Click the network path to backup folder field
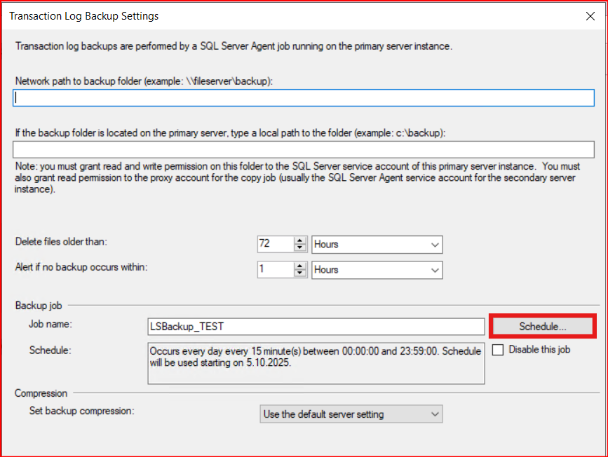608x457 pixels. 303,98
